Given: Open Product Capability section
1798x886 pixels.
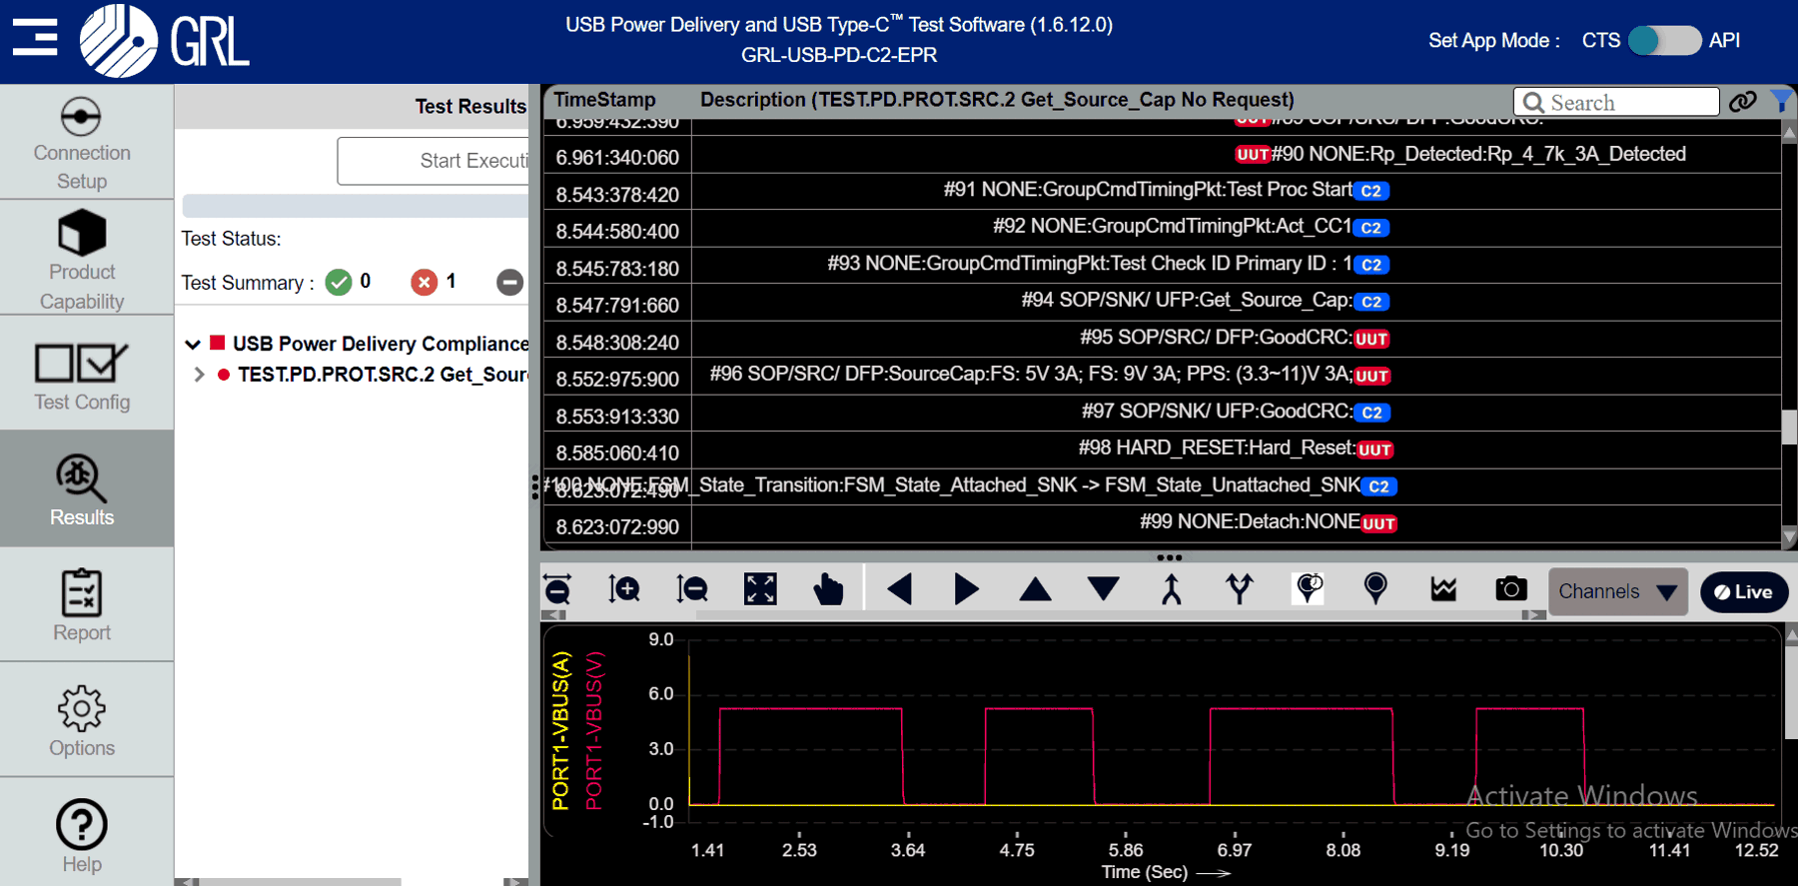Looking at the screenshot, I should pyautogui.click(x=82, y=260).
